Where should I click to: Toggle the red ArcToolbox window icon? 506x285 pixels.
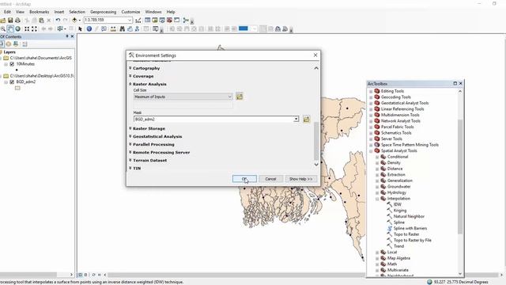[x=169, y=20]
